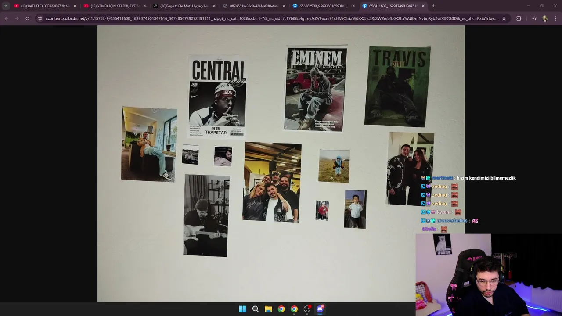Switch to the YEMEK İÇİN GELDİK YouTube tab
Viewport: 562px width, 316px height.
(x=115, y=6)
